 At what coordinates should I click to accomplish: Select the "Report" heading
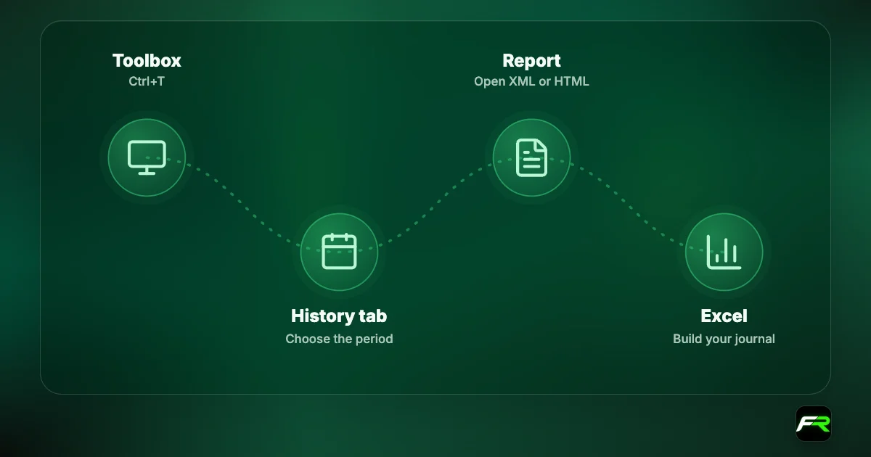pos(531,60)
